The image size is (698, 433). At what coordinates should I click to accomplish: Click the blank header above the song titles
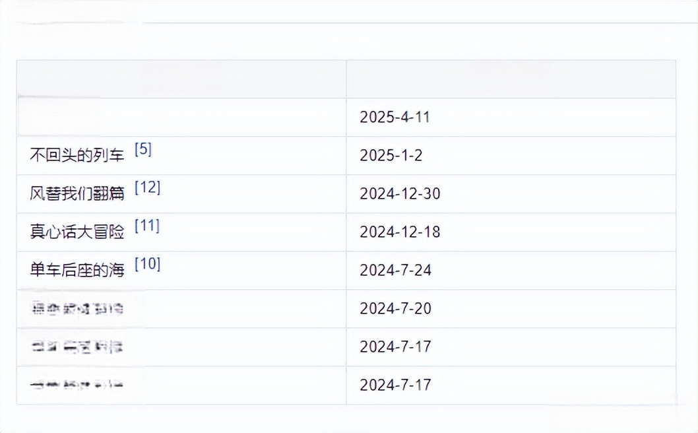pos(181,79)
